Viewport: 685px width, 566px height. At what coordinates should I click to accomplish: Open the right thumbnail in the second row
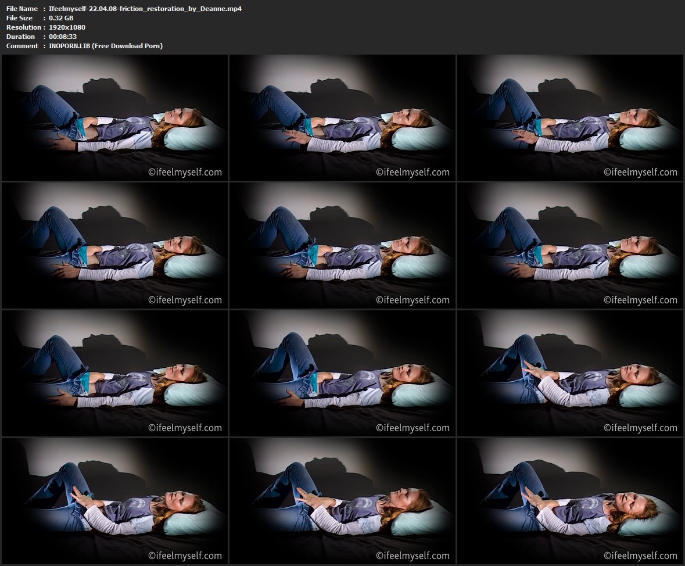[x=570, y=246]
